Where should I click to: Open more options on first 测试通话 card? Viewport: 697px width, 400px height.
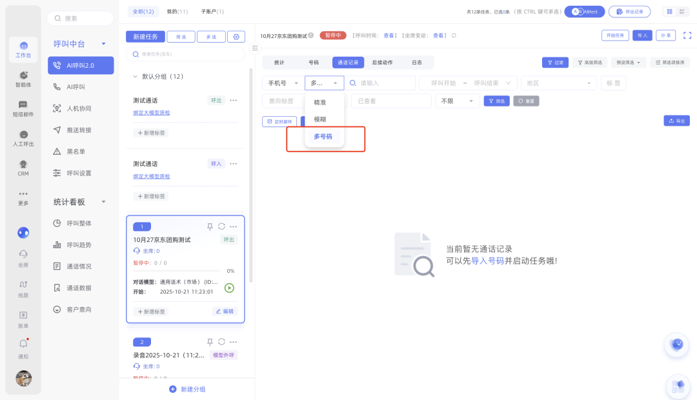tap(233, 100)
